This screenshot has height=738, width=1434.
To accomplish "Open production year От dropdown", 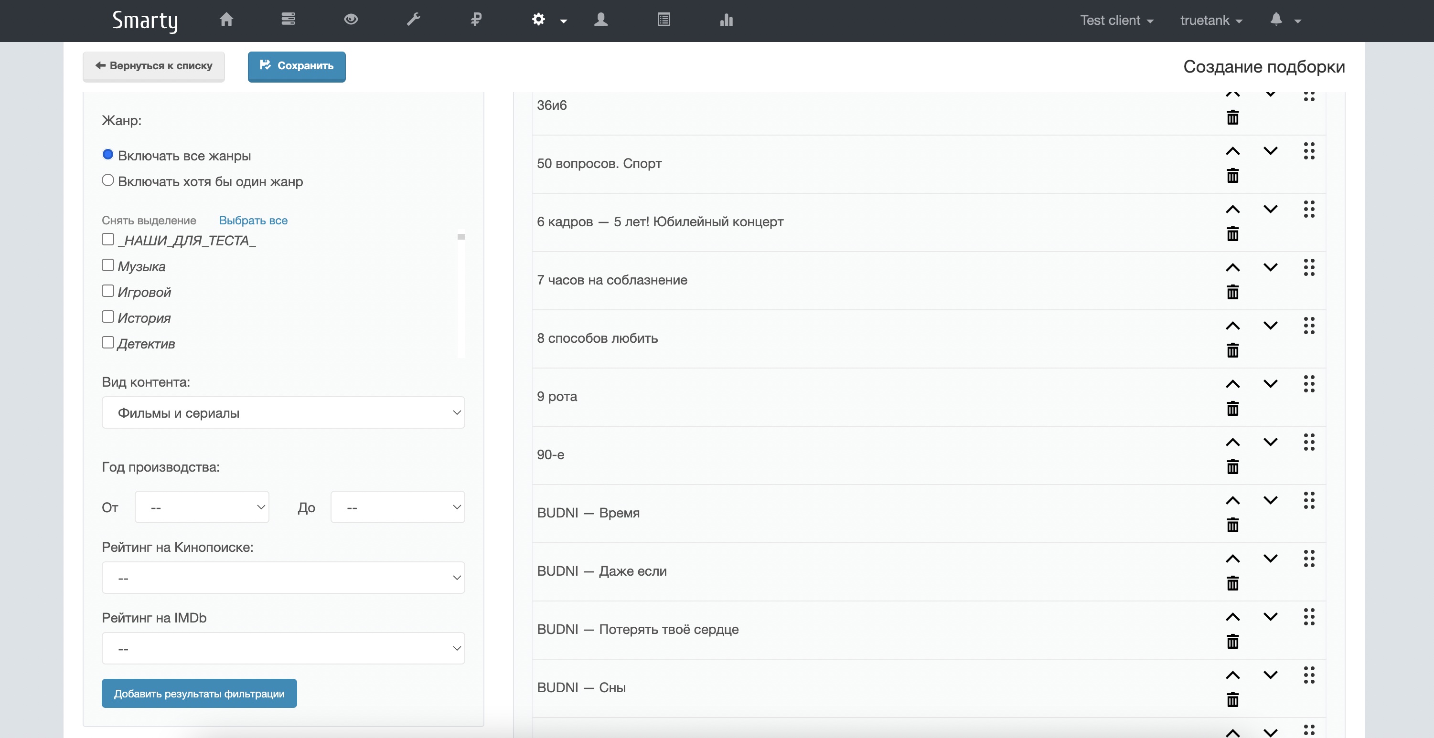I will click(202, 507).
